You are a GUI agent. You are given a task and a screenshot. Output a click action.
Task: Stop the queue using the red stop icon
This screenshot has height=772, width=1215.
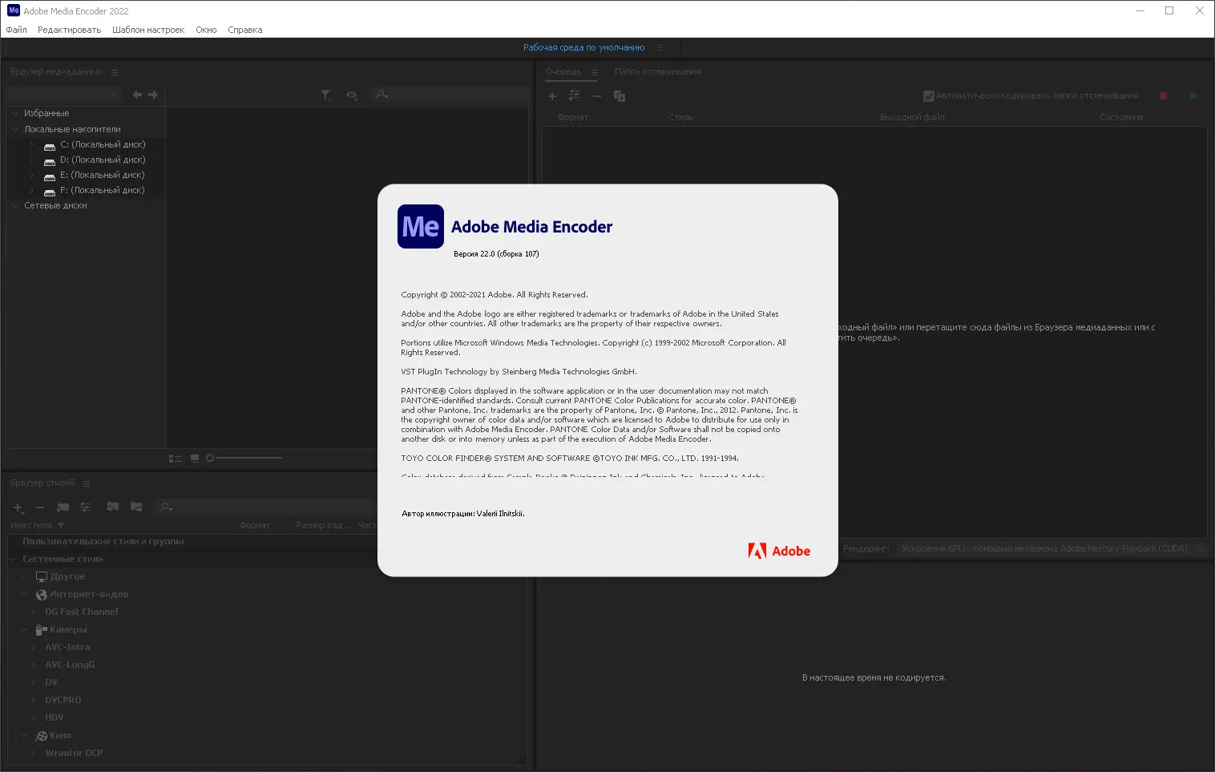tap(1163, 95)
